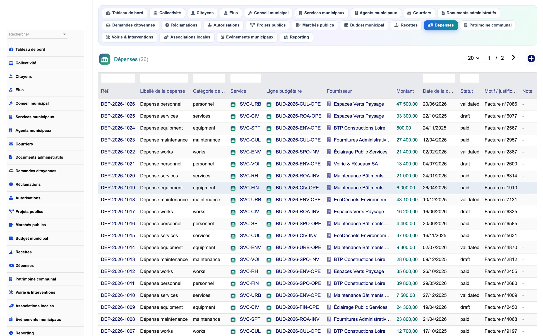Switch to Tableau de bord tab
Image resolution: width=543 pixels, height=336 pixels.
124,13
